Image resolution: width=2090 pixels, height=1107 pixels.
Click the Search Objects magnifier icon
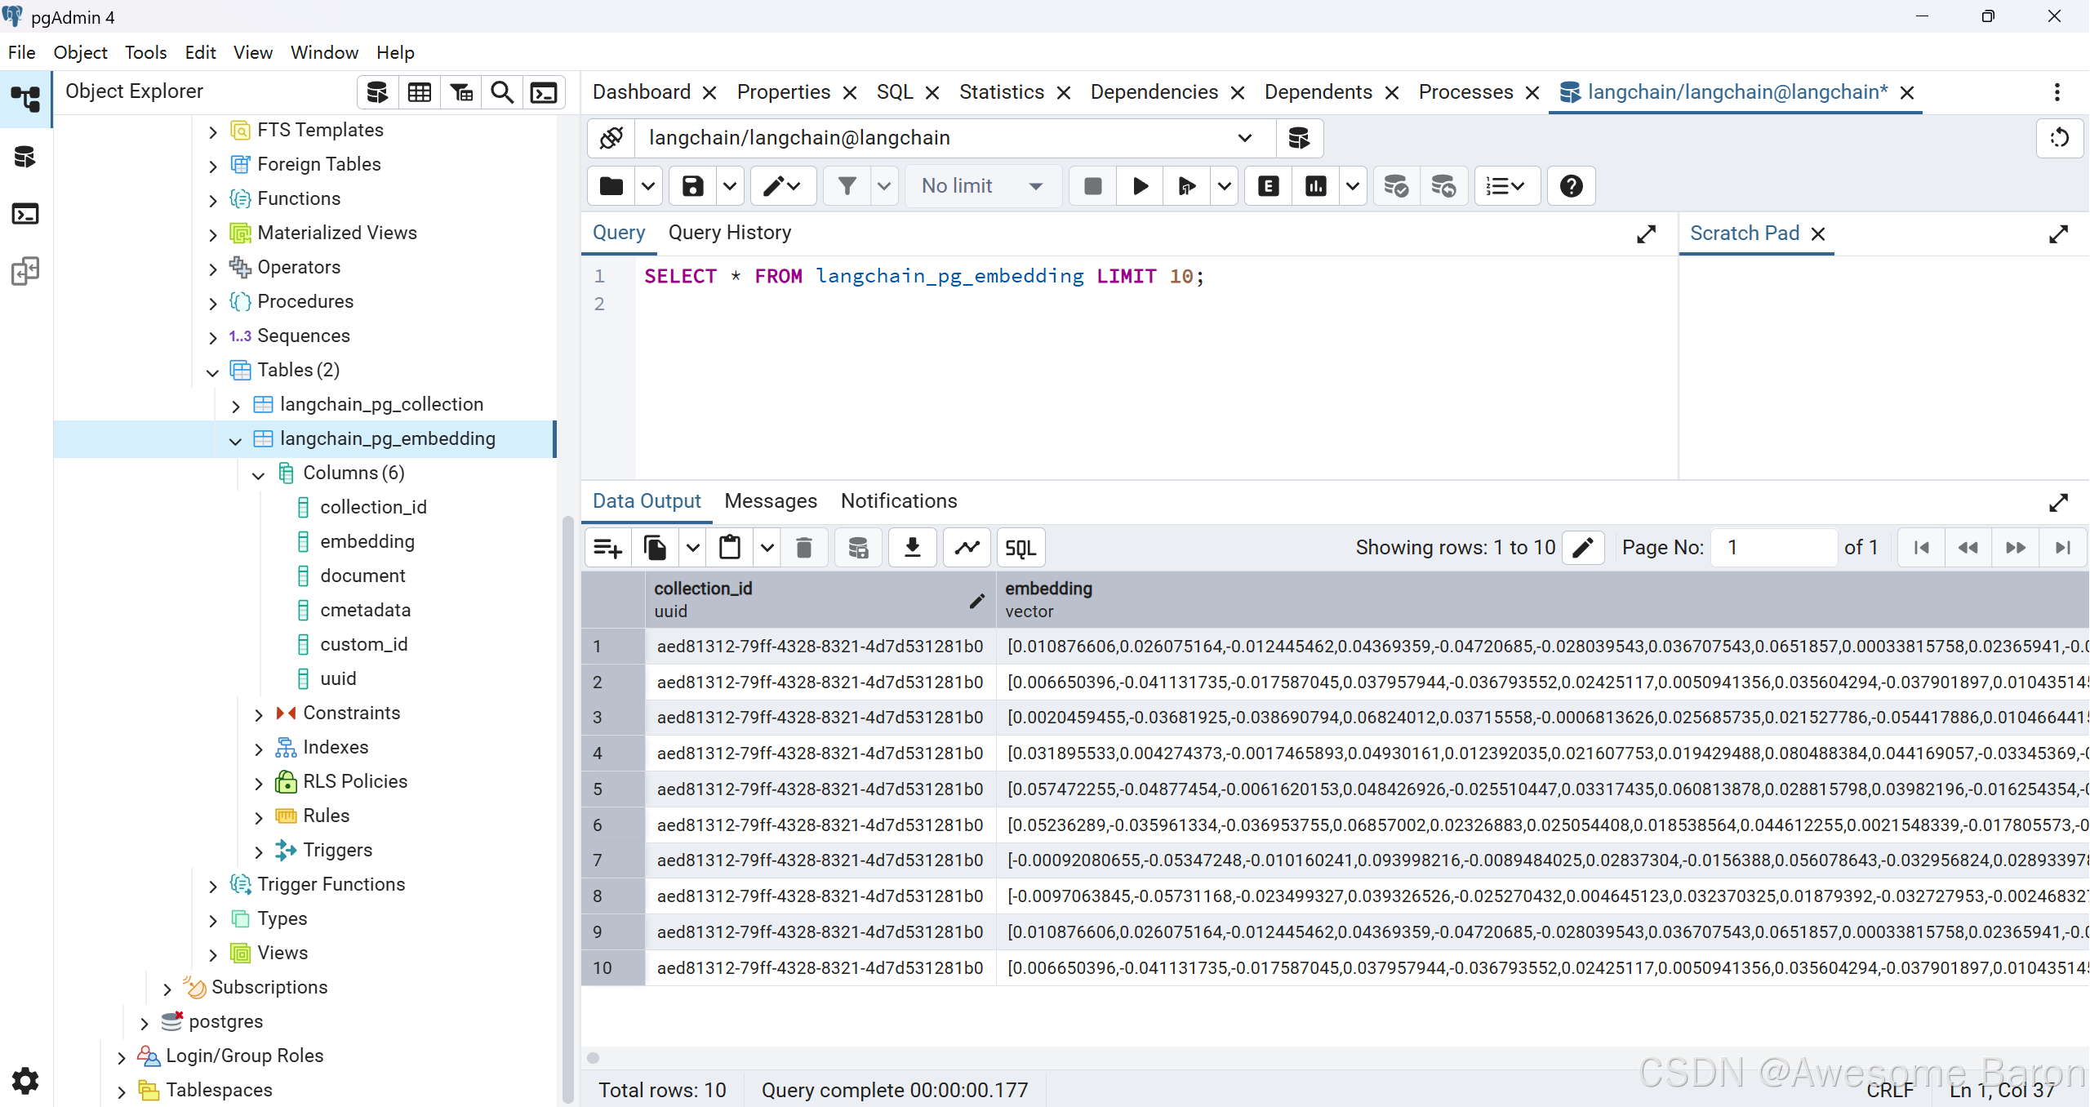(502, 92)
